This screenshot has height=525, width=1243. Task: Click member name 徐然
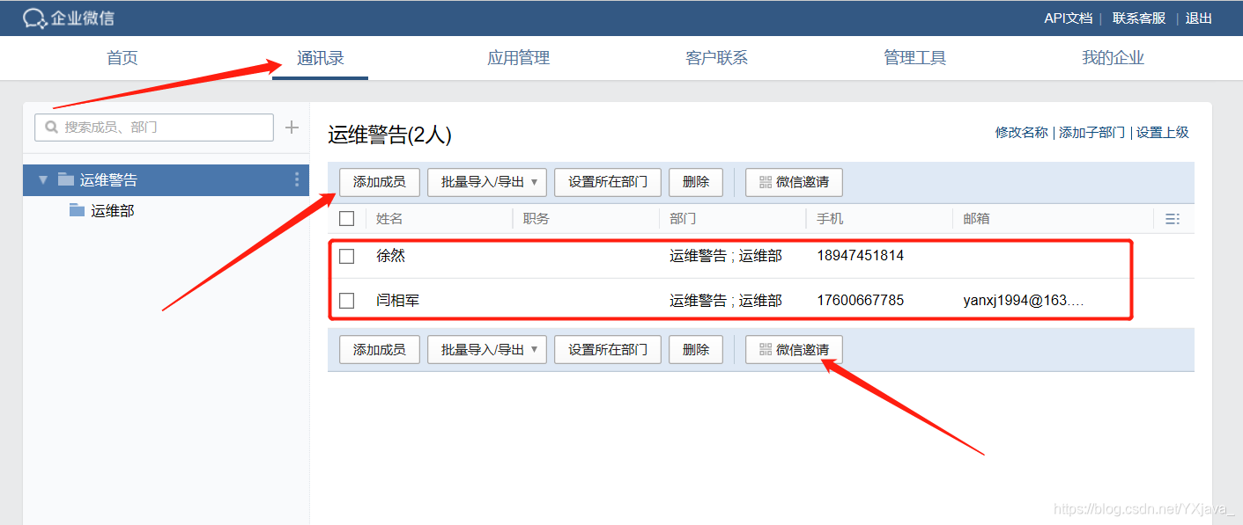(x=390, y=256)
